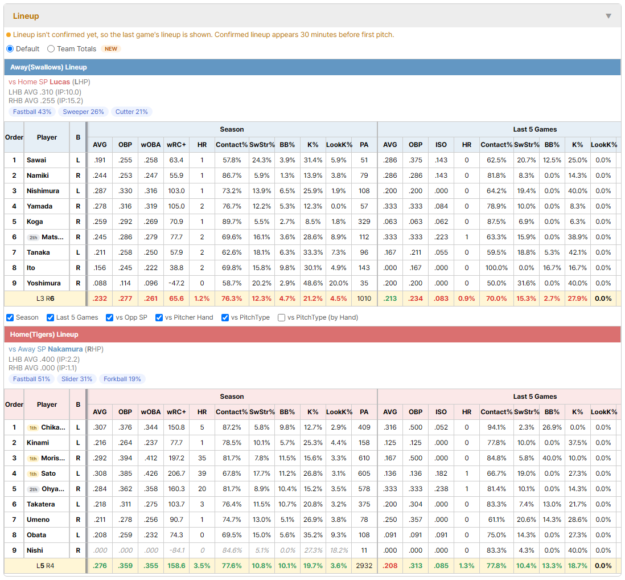Click the 2th badge beside Ohya...
This screenshot has height=580, width=625.
tap(34, 489)
